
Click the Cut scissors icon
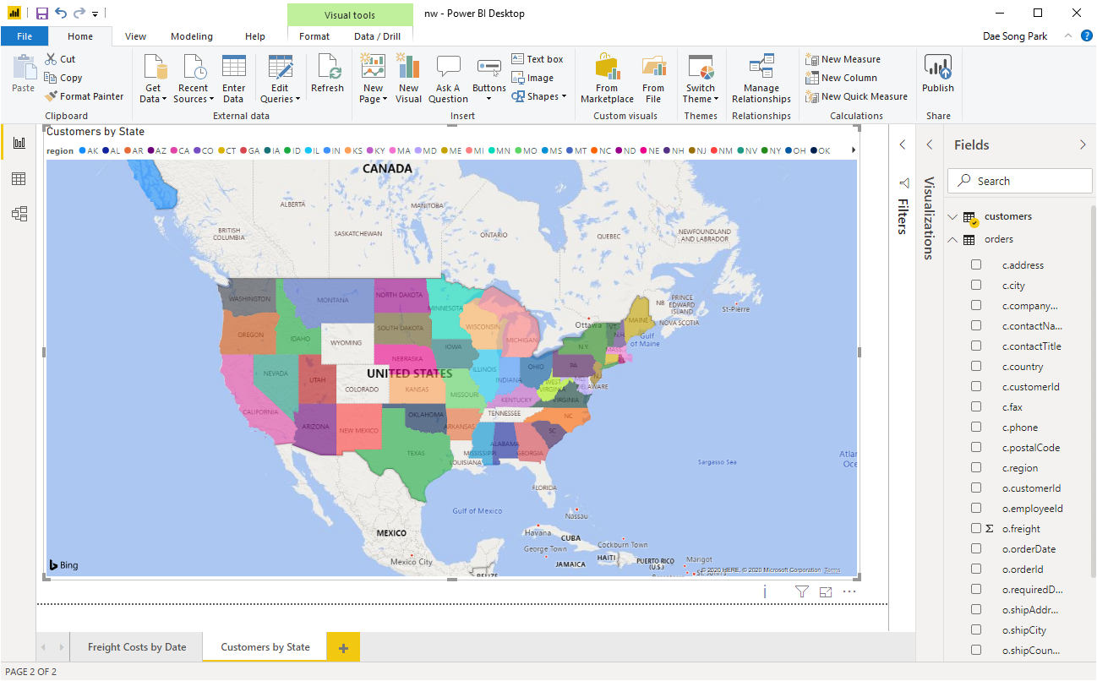pos(51,59)
